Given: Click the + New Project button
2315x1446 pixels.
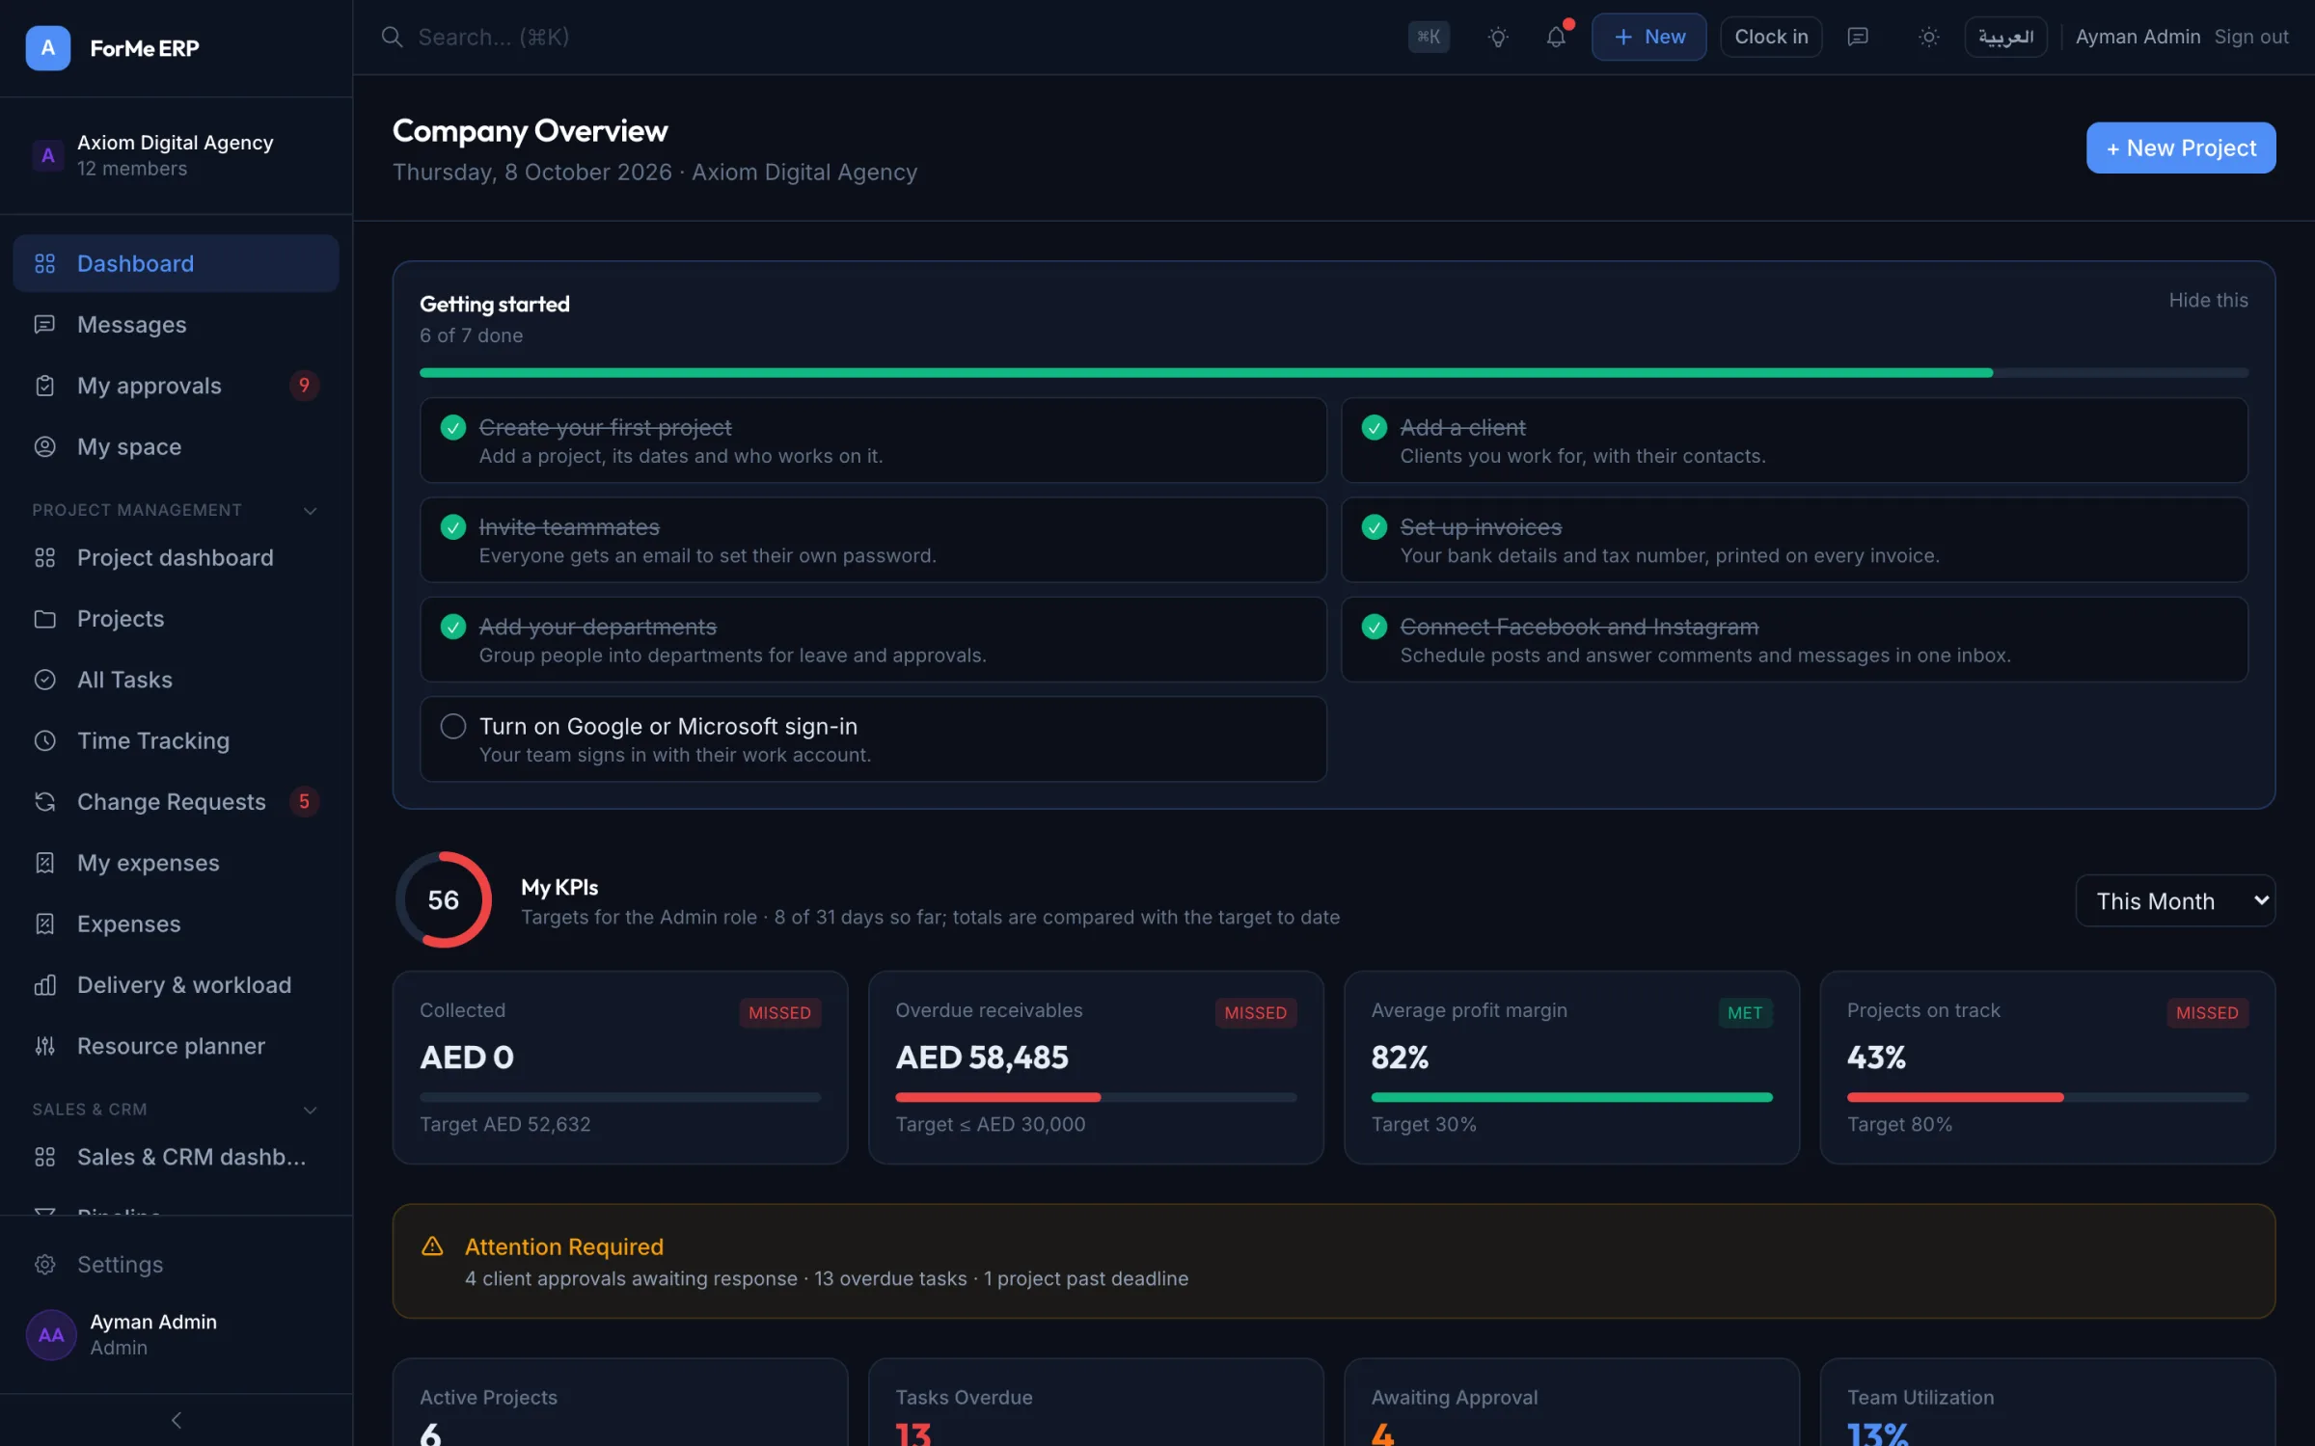Looking at the screenshot, I should [2181, 147].
